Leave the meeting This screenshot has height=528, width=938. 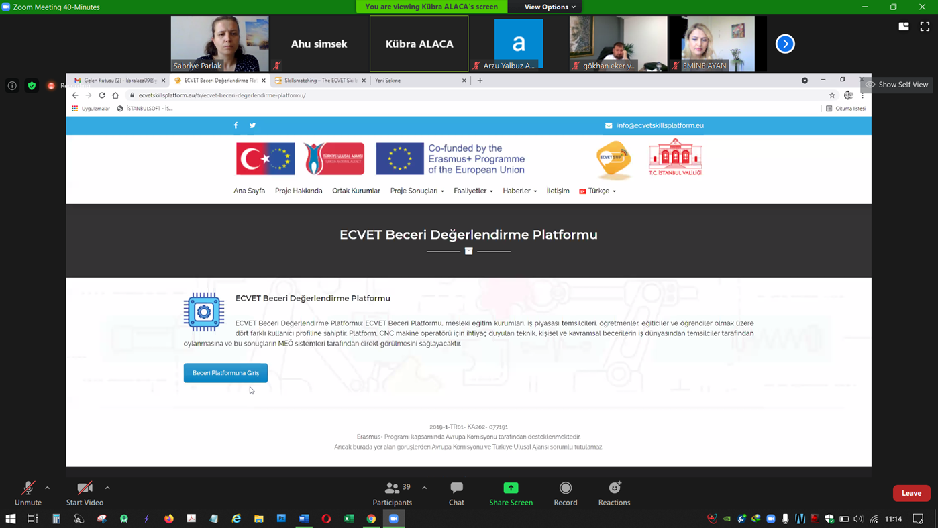click(911, 493)
